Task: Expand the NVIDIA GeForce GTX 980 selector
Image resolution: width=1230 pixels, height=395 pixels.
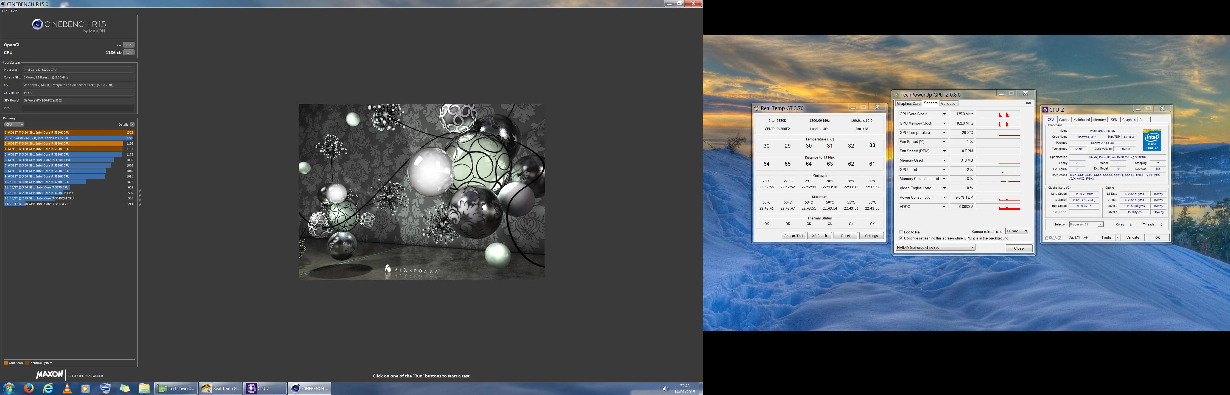Action: (x=935, y=248)
